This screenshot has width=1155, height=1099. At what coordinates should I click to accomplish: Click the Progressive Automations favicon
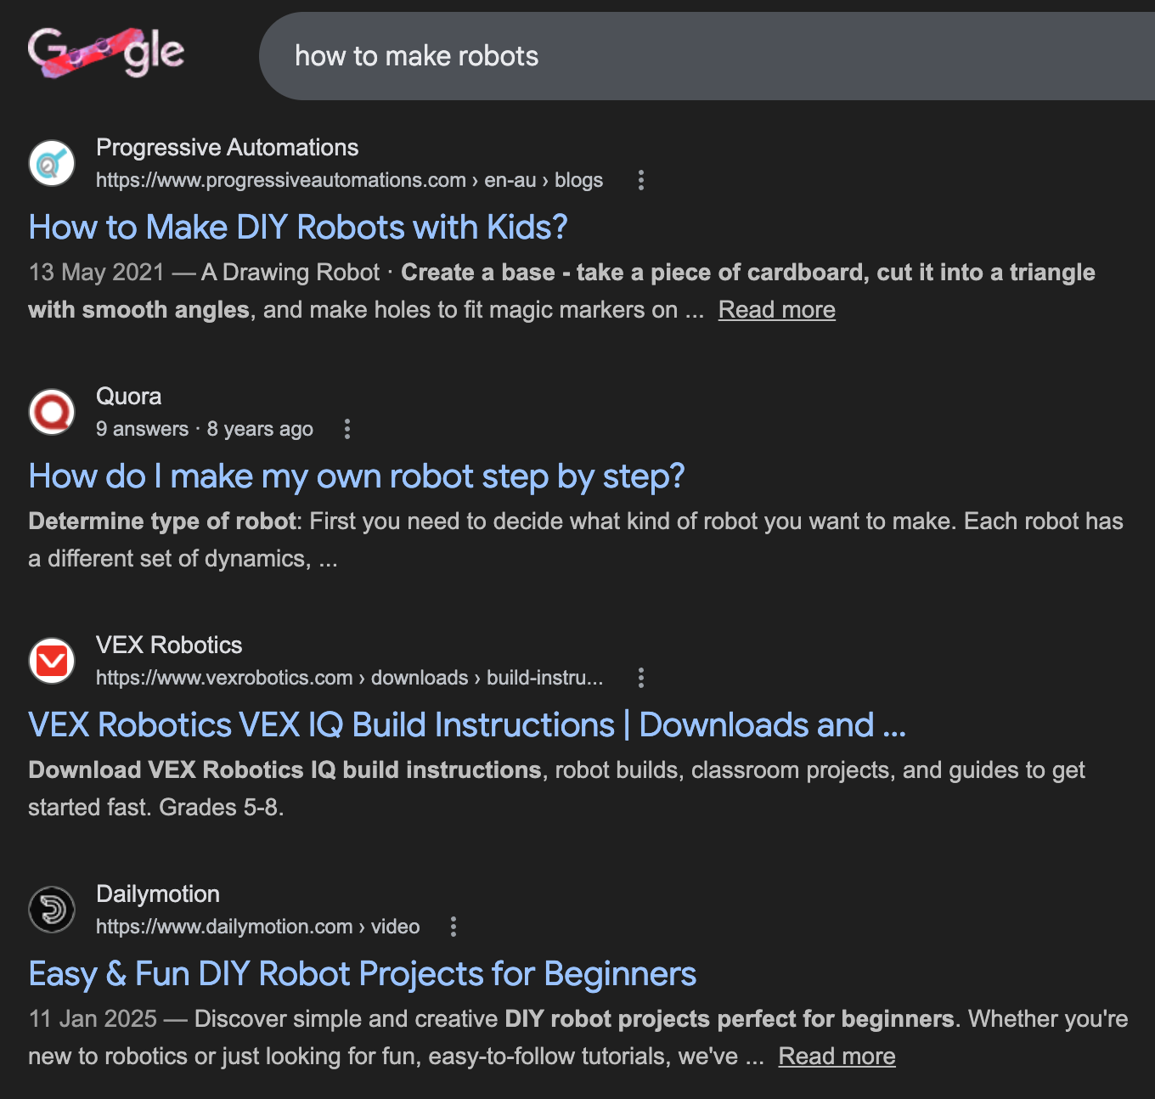52,162
